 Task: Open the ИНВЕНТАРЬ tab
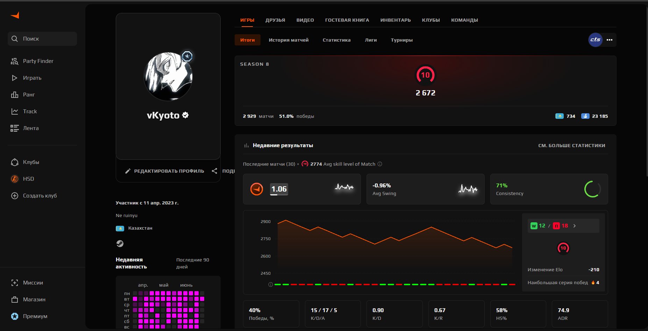[x=396, y=20]
